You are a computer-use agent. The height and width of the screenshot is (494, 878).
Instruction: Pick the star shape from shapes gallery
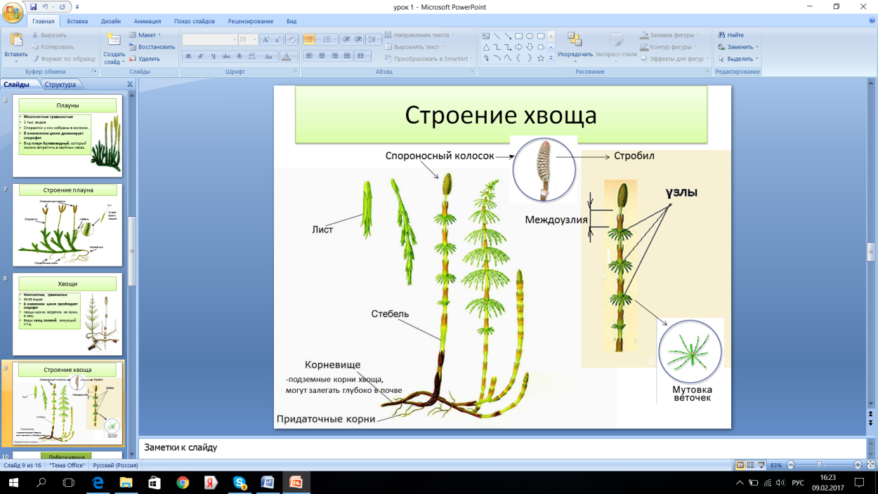coord(541,58)
